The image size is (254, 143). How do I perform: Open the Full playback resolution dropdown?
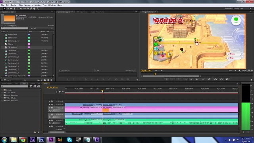pyautogui.click(x=233, y=71)
